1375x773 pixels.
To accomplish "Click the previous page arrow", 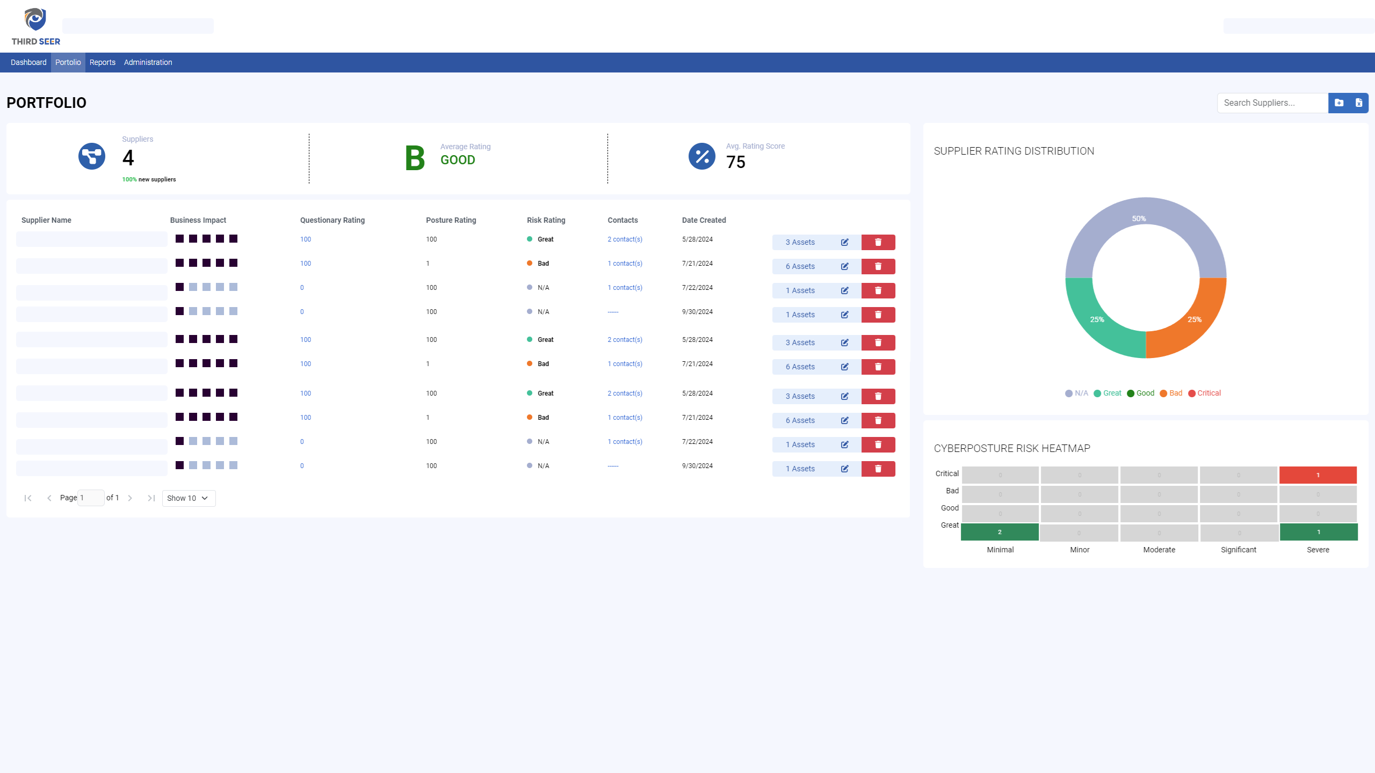I will [x=49, y=498].
